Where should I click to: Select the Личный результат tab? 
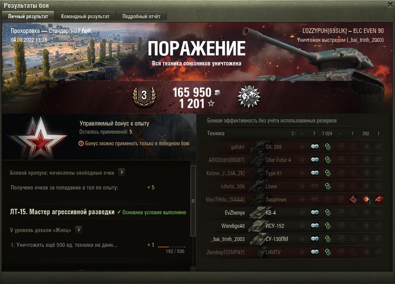pos(28,16)
